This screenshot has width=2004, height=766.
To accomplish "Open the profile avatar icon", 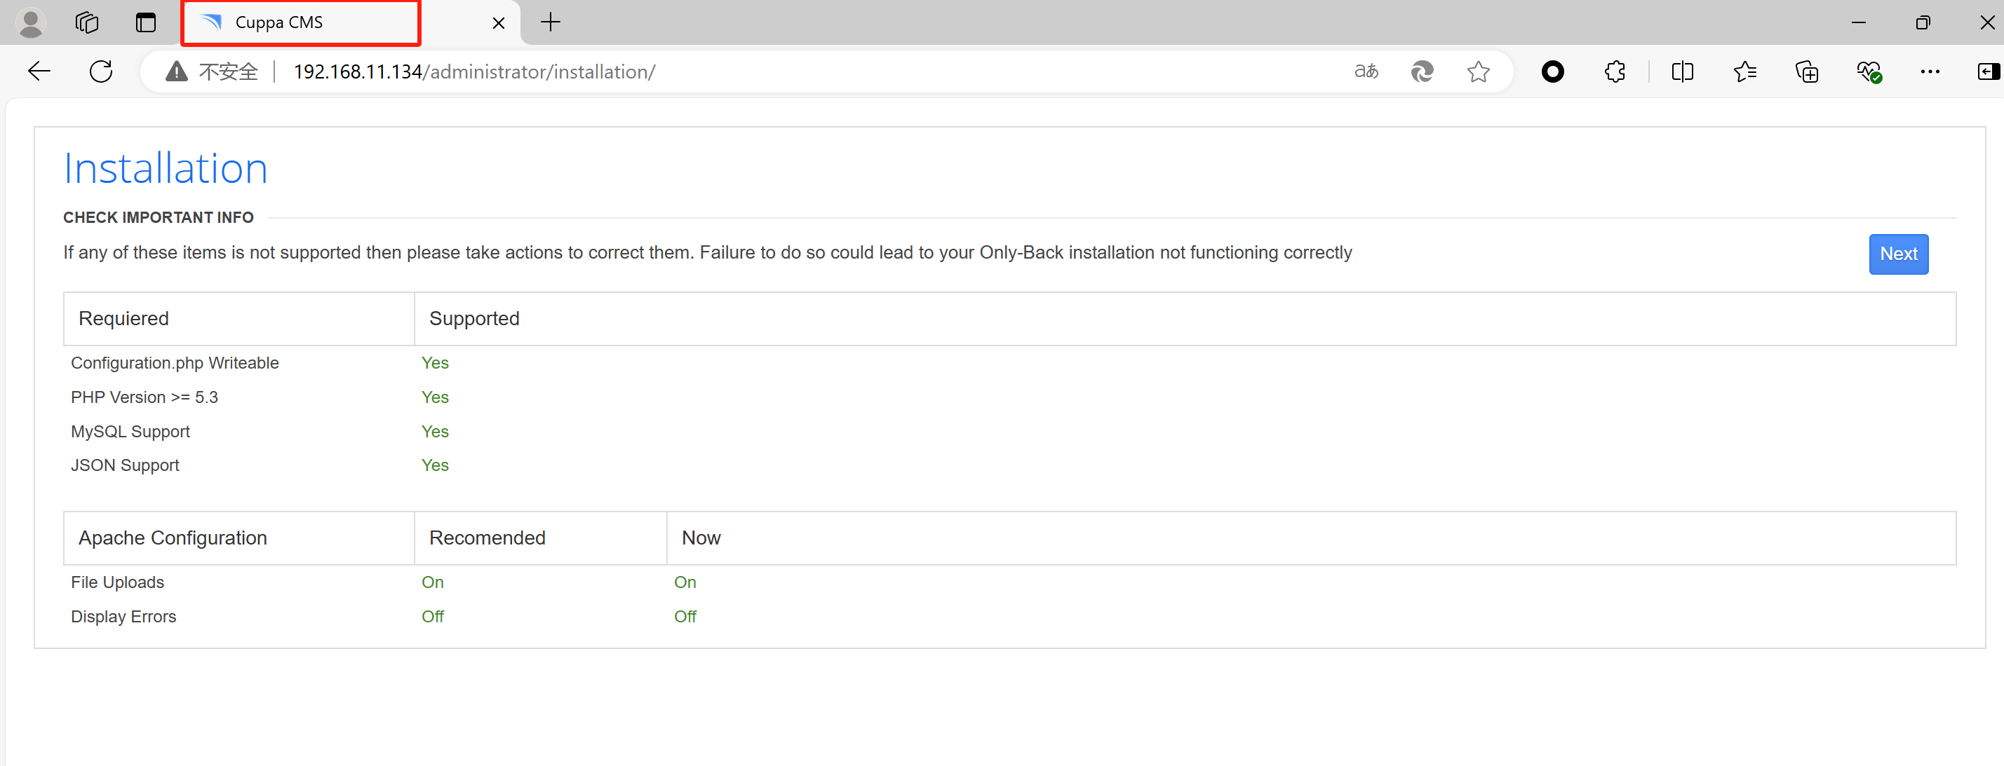I will (x=31, y=22).
